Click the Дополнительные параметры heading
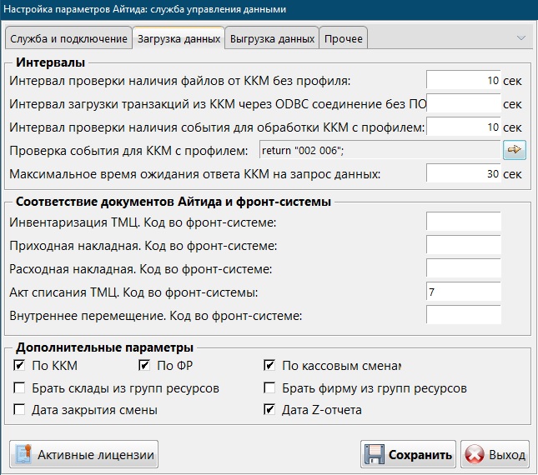538x475 pixels. coord(104,347)
